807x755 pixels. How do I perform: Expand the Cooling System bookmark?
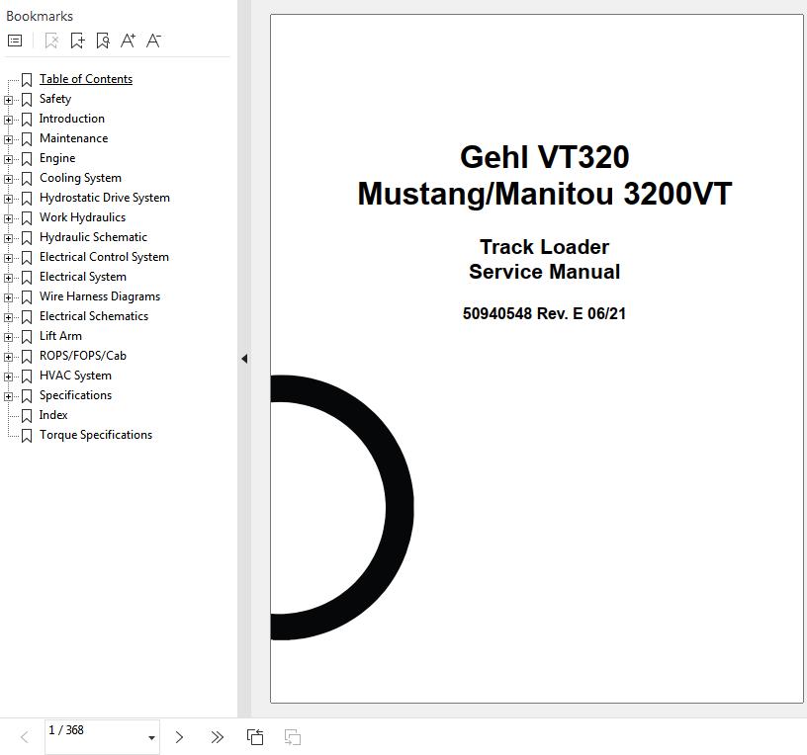(x=8, y=179)
